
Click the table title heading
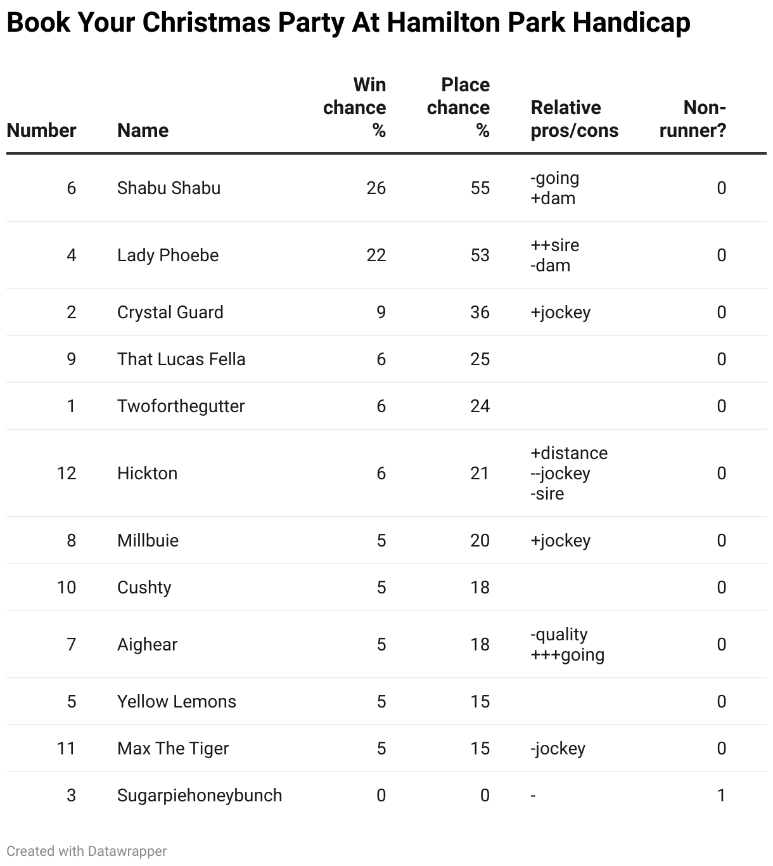348,23
